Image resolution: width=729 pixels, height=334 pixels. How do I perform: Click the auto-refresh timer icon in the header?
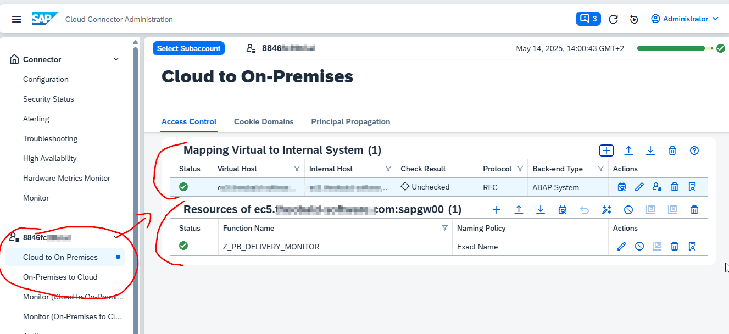(x=634, y=19)
